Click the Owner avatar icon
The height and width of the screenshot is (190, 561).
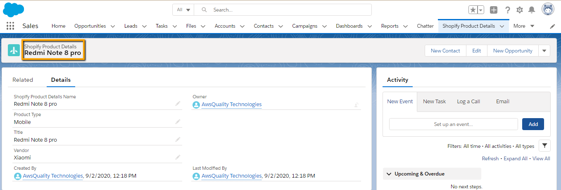point(196,104)
